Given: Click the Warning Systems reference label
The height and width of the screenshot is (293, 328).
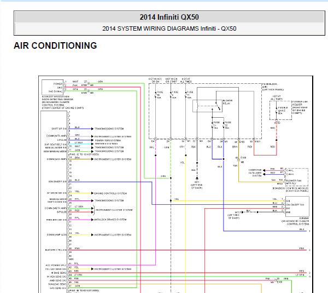Looking at the screenshot, I should (106, 144).
